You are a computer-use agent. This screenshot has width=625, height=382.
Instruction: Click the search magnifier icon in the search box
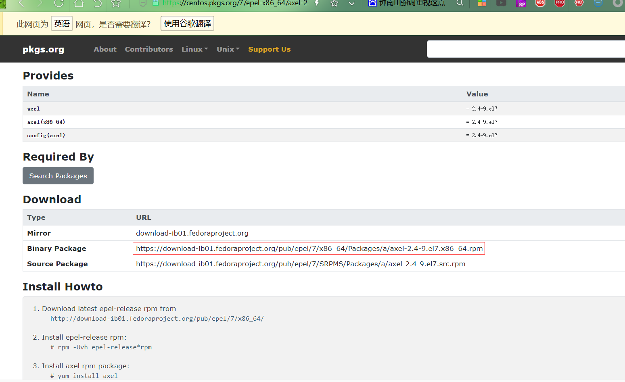coord(460,3)
